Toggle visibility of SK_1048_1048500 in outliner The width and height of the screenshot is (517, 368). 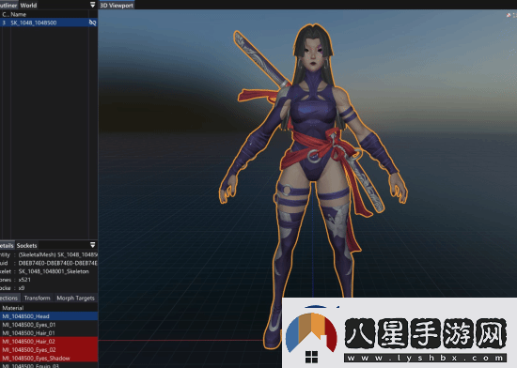pyautogui.click(x=93, y=23)
